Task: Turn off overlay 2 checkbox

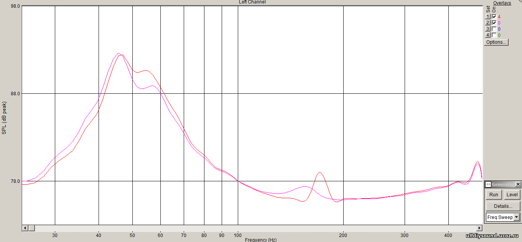Action: coord(494,23)
